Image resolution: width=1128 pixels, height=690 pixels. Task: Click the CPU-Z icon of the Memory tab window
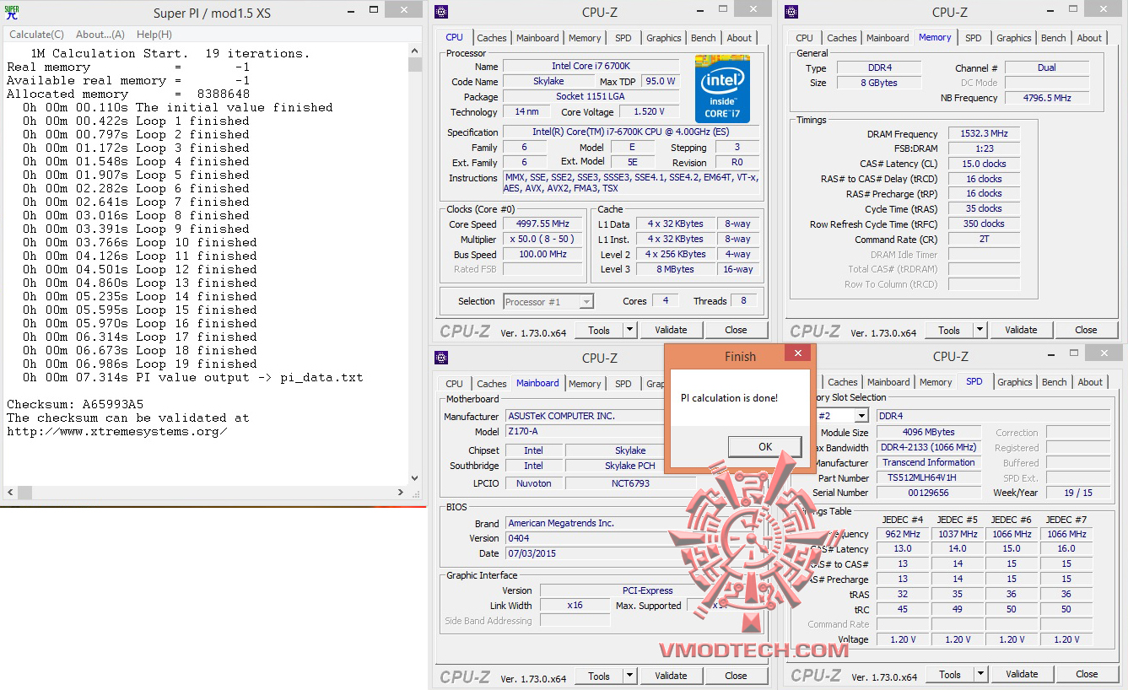tap(792, 12)
